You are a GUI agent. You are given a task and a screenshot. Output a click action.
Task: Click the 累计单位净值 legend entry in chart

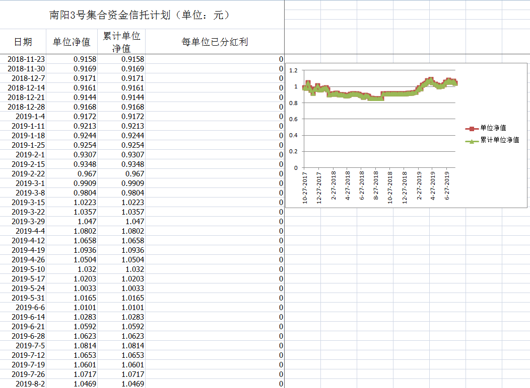click(492, 140)
